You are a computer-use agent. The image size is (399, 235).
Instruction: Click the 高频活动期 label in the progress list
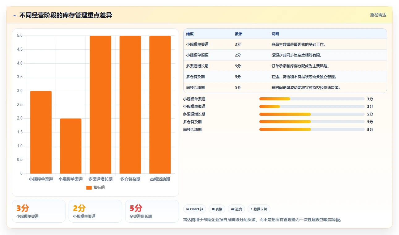(x=192, y=130)
